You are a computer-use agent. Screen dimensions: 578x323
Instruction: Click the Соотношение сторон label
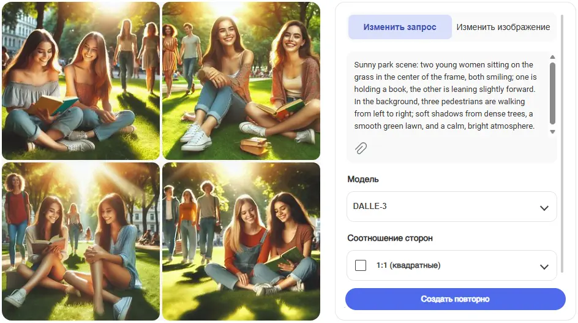[x=390, y=238]
